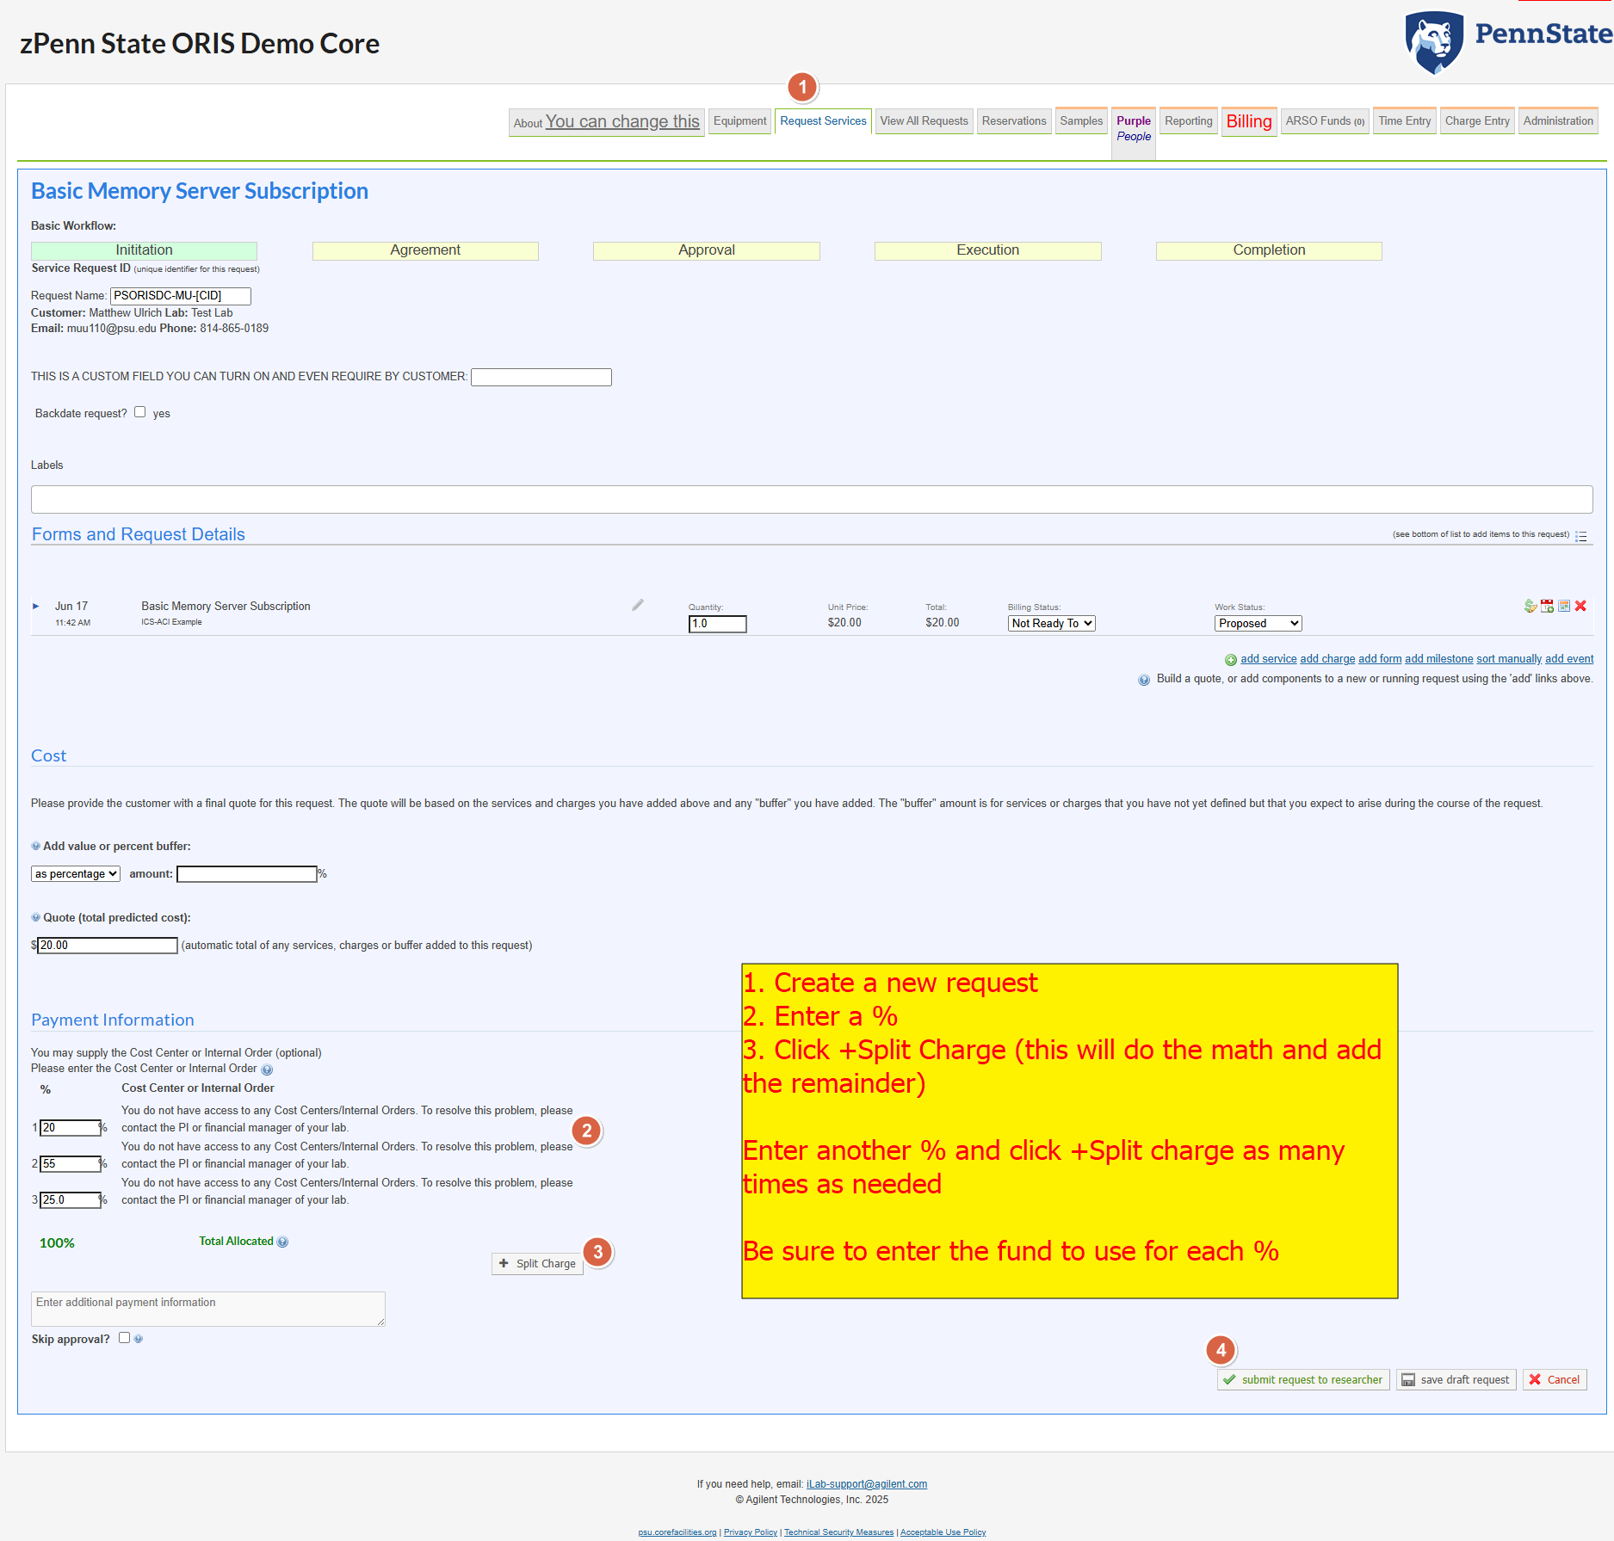Open the Technical Security Measures link
Screen dimensions: 1614x1541
tap(838, 1532)
